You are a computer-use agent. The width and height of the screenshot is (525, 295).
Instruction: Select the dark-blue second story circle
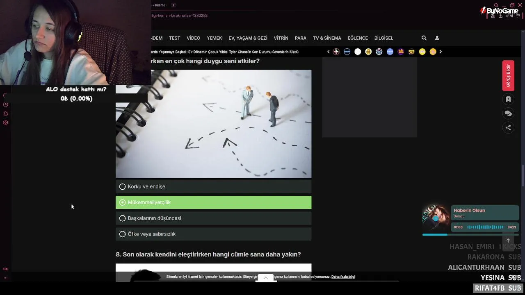(x=347, y=52)
